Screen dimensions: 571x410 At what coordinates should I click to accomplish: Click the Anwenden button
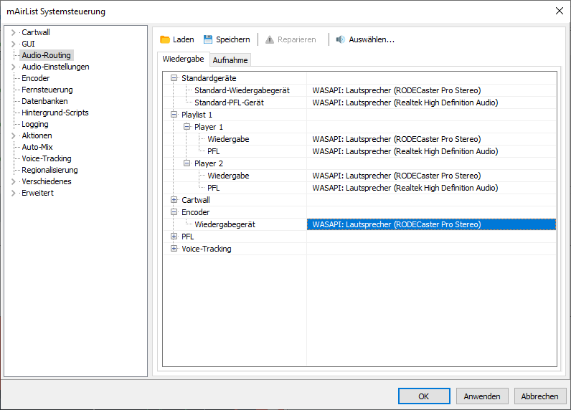[482, 396]
